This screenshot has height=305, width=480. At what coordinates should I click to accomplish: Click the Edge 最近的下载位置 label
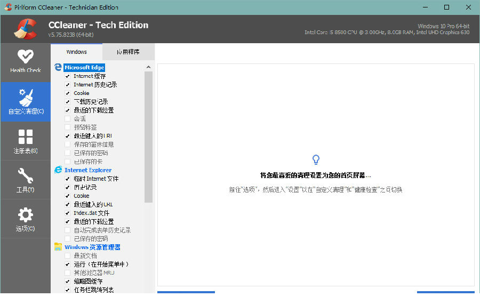pyautogui.click(x=94, y=110)
